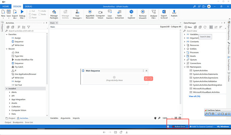231x135 pixels.
Task: Publish the project
Action: tap(174, 14)
